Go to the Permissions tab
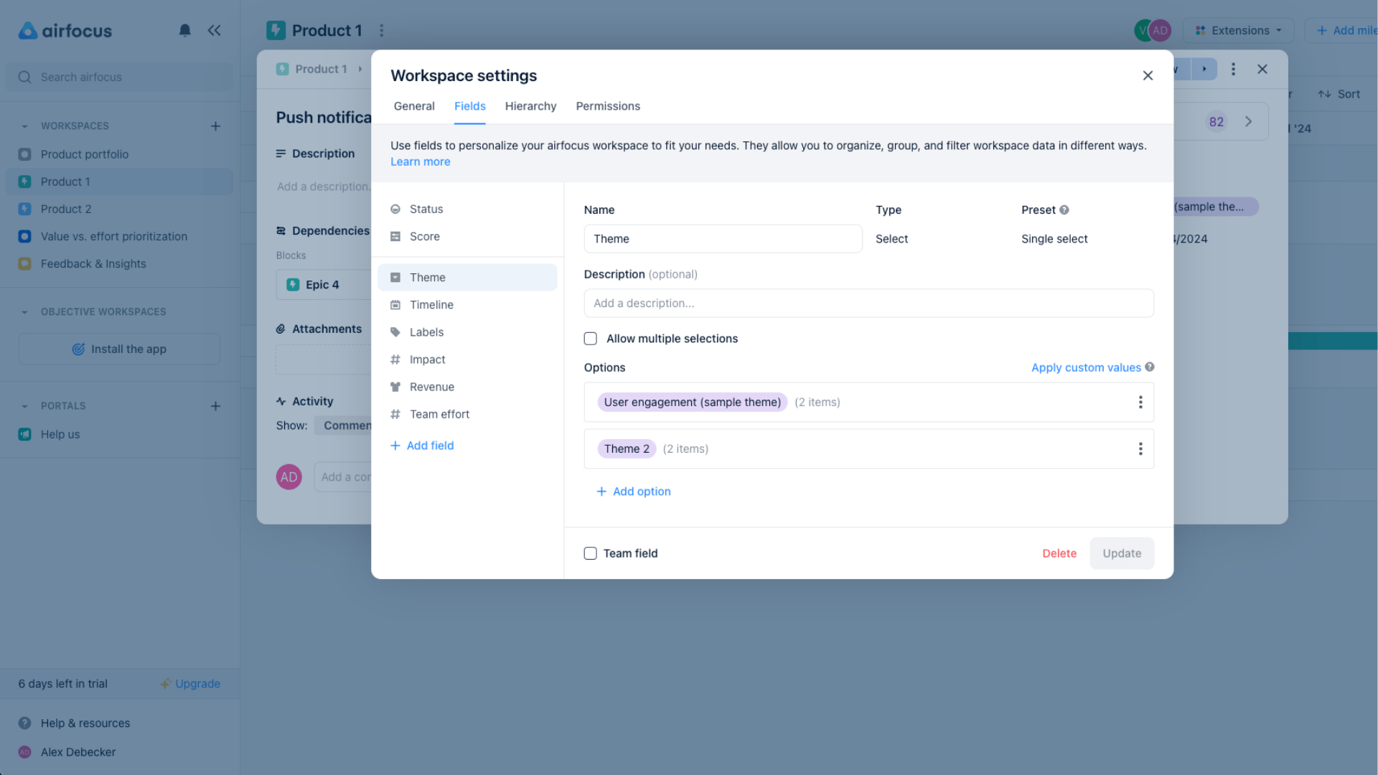 (x=608, y=105)
